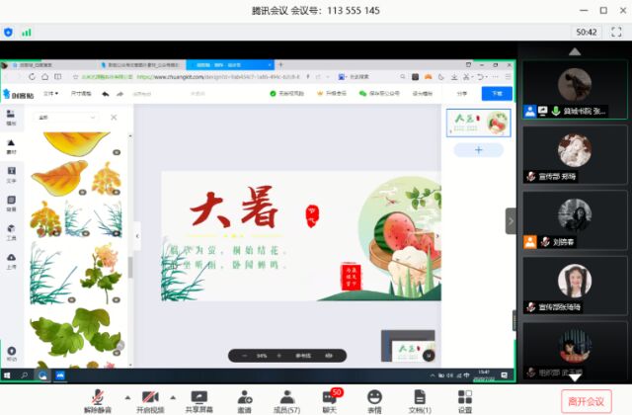Screen dimensions: 632x415
Task: Open the background icon in left sidebar
Action: coord(11,204)
